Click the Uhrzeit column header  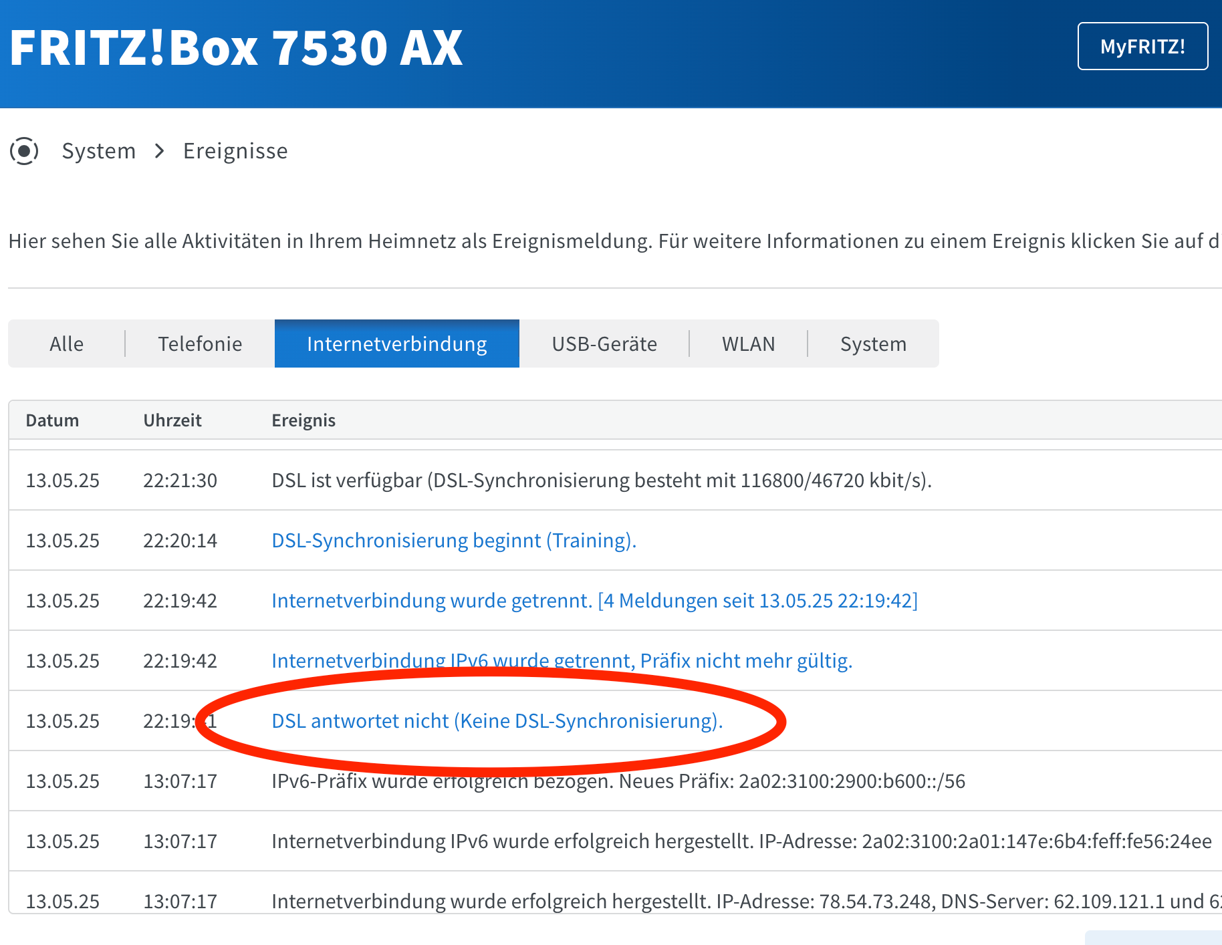pos(172,420)
